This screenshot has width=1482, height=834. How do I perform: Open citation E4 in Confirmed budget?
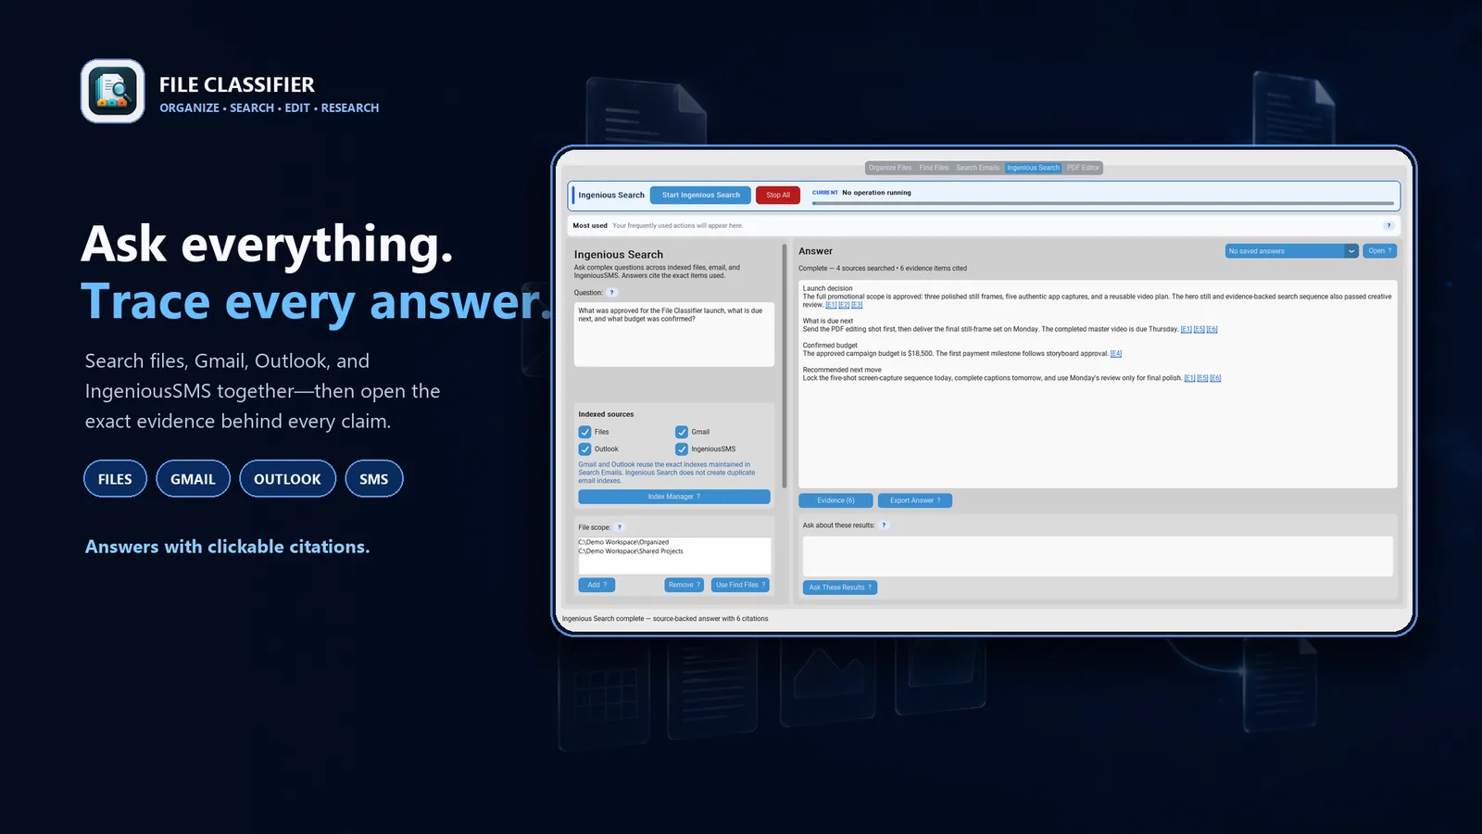point(1116,354)
